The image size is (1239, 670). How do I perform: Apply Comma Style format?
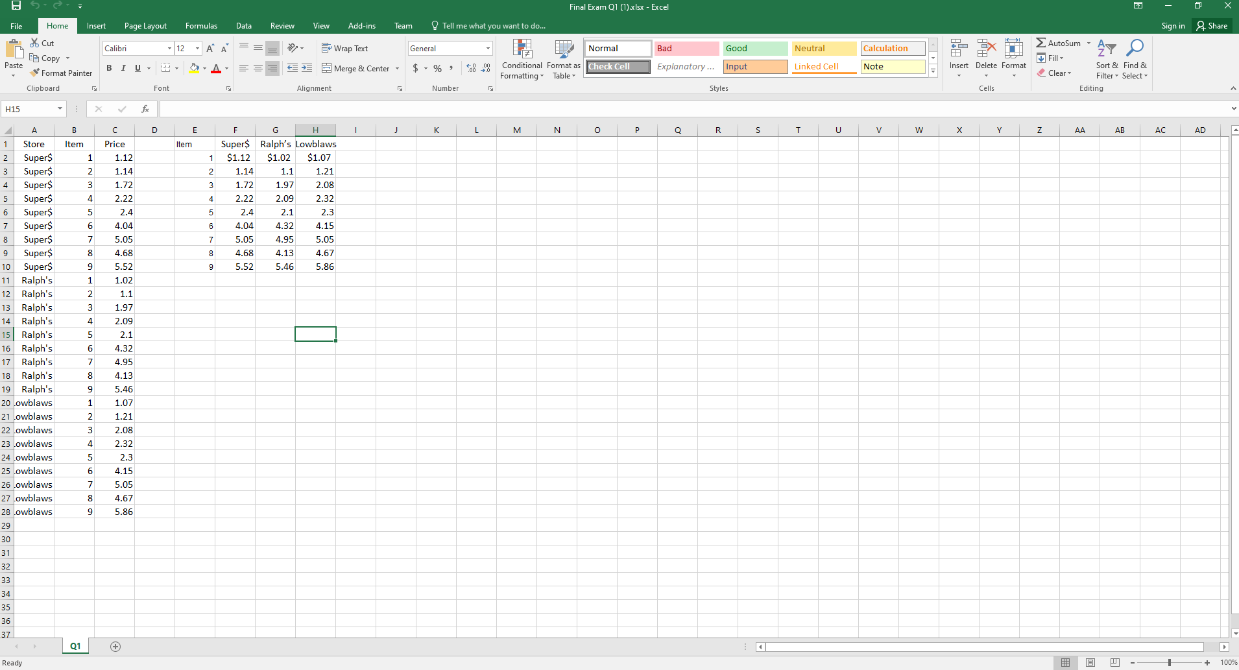coord(451,68)
